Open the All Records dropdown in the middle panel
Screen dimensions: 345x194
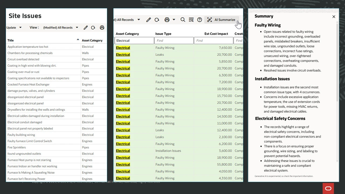click(138, 20)
